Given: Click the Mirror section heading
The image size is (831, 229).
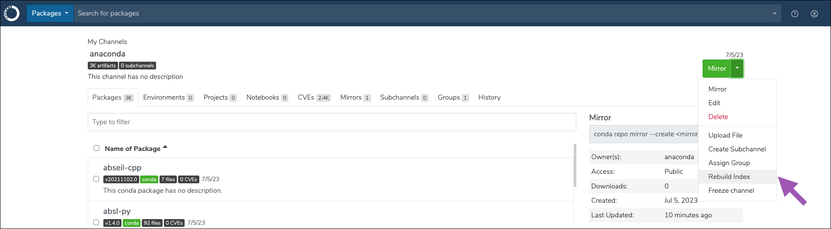Looking at the screenshot, I should coord(600,118).
